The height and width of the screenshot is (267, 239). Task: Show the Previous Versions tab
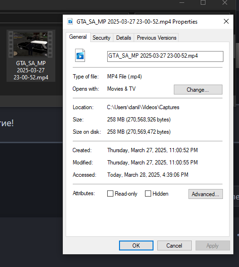coord(156,38)
